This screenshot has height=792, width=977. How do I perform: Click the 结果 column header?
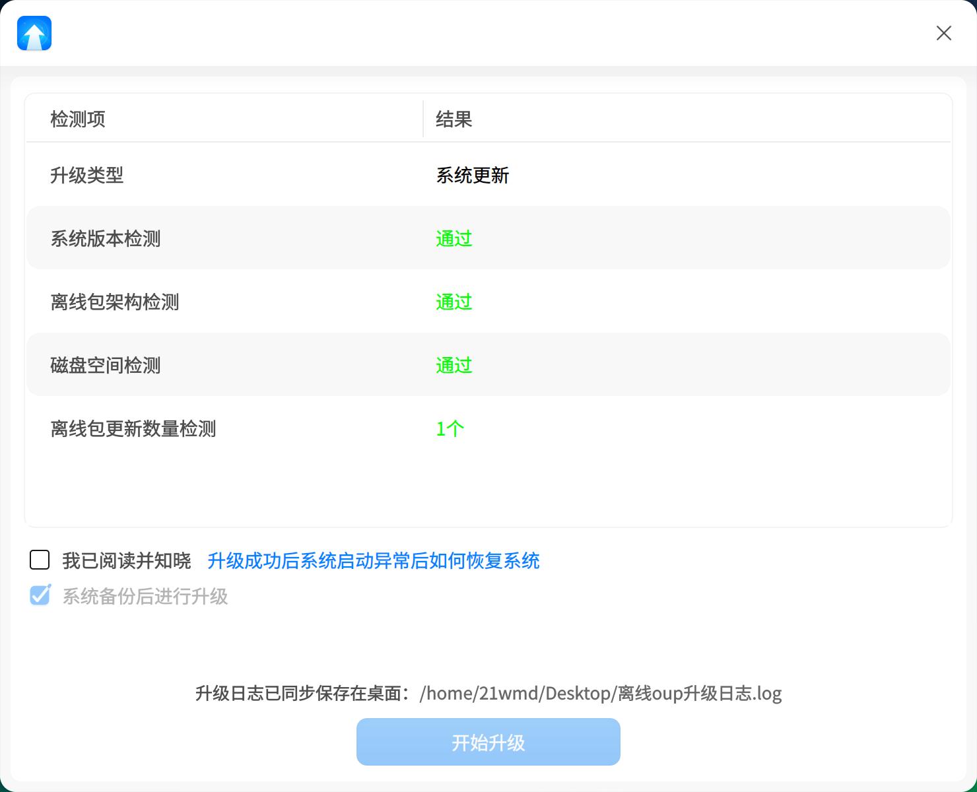pyautogui.click(x=454, y=119)
